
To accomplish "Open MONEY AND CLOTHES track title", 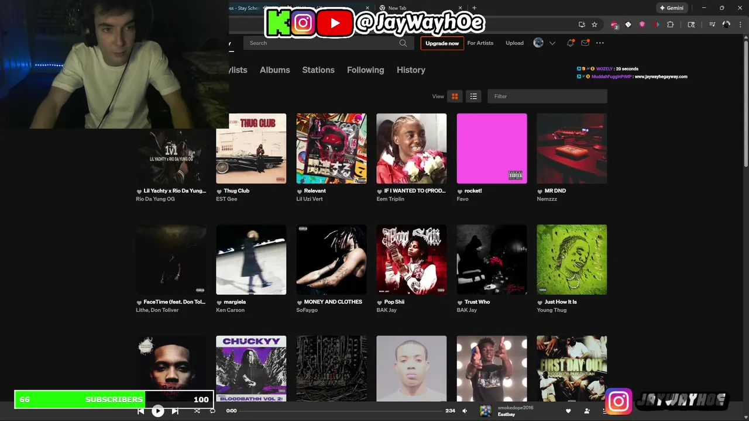I will point(333,302).
